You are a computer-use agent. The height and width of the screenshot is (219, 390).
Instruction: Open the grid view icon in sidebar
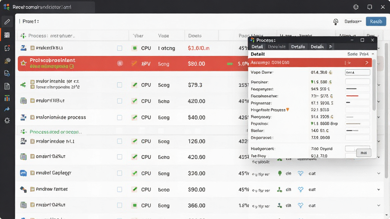point(7,35)
